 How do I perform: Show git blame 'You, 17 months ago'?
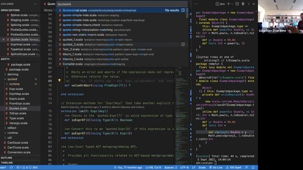tap(128, 168)
